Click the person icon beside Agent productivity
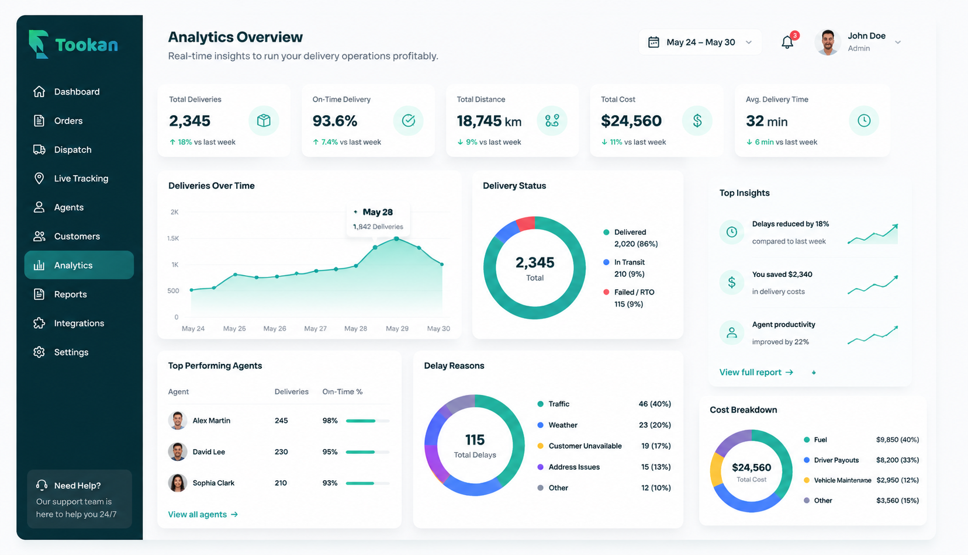The height and width of the screenshot is (555, 968). (732, 333)
